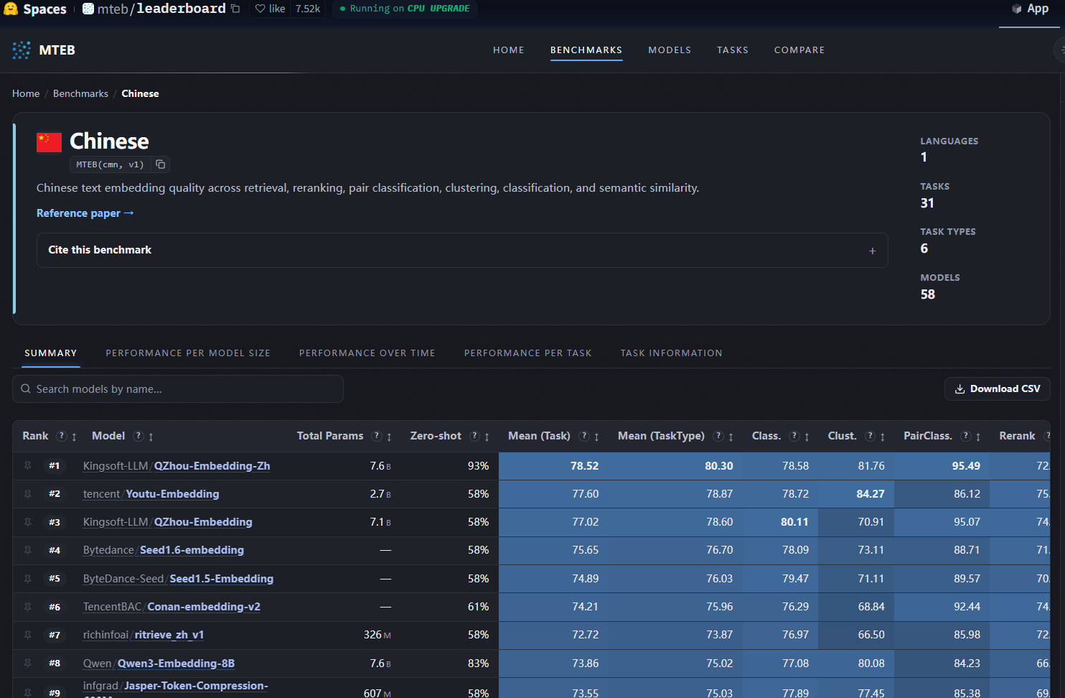Sort the table by Mean (Task)

(596, 437)
